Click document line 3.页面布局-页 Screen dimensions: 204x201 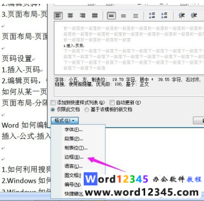click(24, 15)
